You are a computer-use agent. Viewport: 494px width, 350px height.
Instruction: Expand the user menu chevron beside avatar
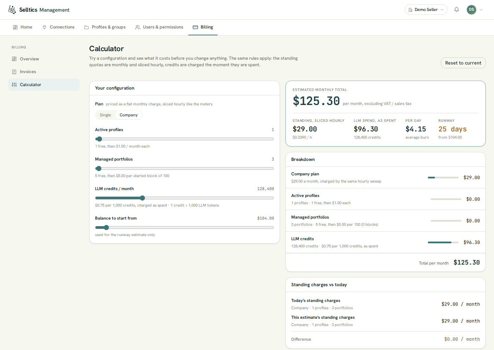click(481, 10)
